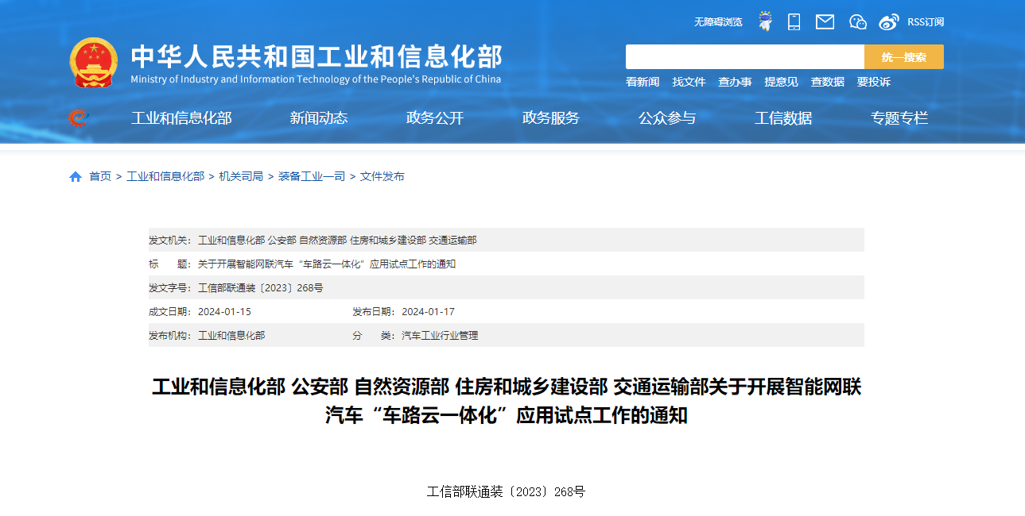Click the robot assistant icon

pos(765,21)
